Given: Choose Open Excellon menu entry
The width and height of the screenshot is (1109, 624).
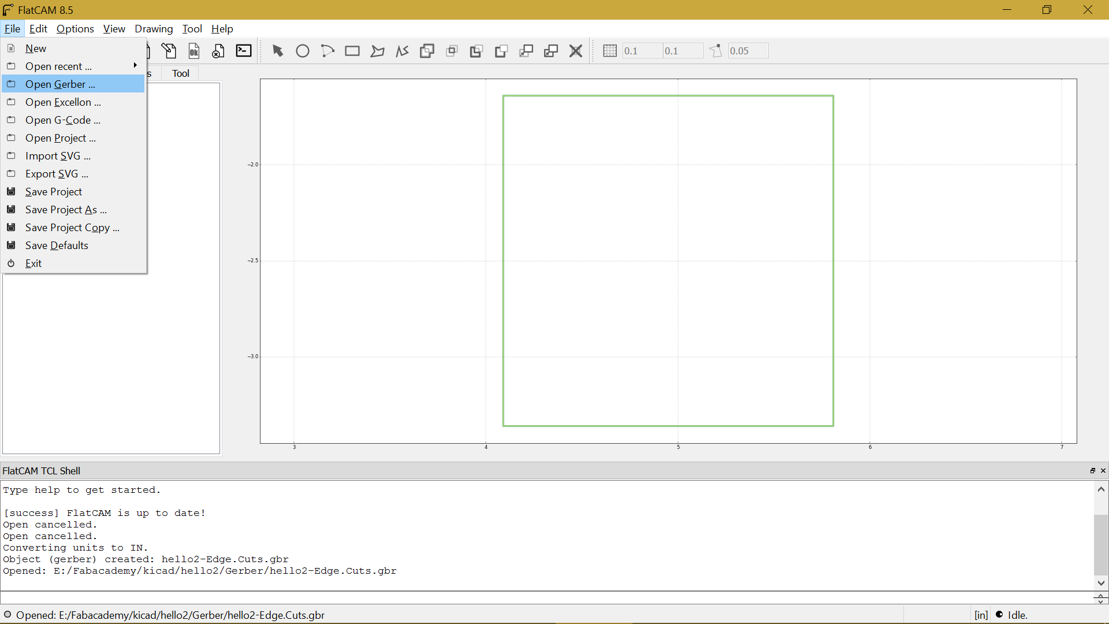Looking at the screenshot, I should (x=73, y=102).
